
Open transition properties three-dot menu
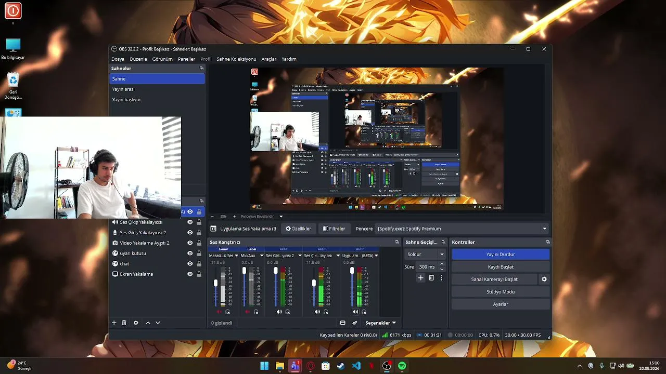coord(441,278)
